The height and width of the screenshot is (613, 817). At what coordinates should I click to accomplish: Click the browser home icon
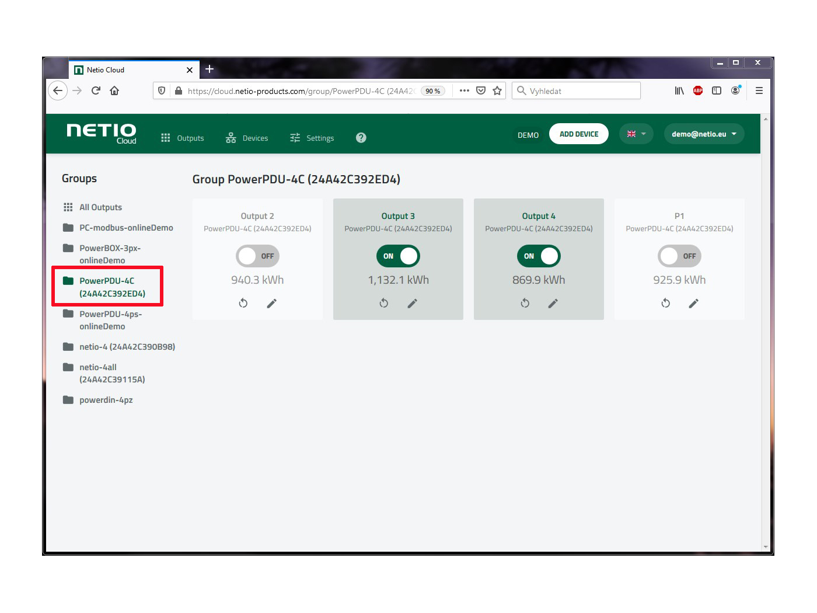point(114,90)
